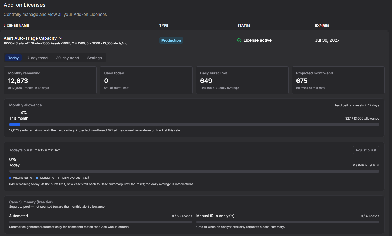Select the Monthly remaining card
392x236 pixels.
click(x=50, y=80)
